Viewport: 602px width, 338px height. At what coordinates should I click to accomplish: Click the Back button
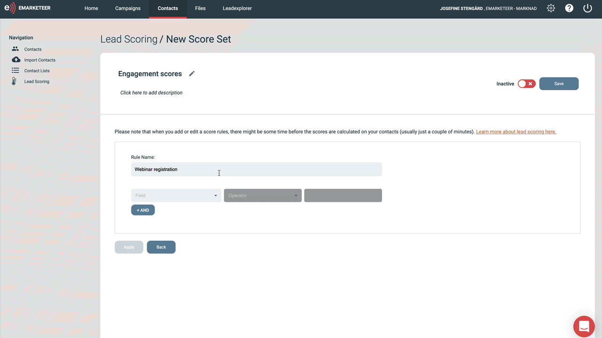[x=161, y=247]
